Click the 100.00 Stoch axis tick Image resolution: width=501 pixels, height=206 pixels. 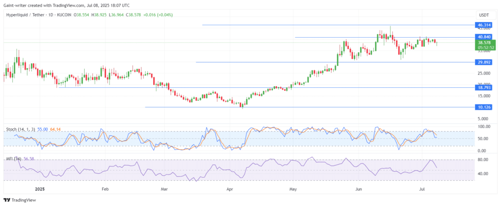484,126
